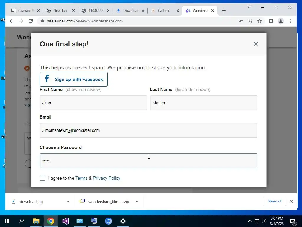Viewport: 302px width, 227px height.
Task: Click the Choose a Password field
Action: [149, 161]
